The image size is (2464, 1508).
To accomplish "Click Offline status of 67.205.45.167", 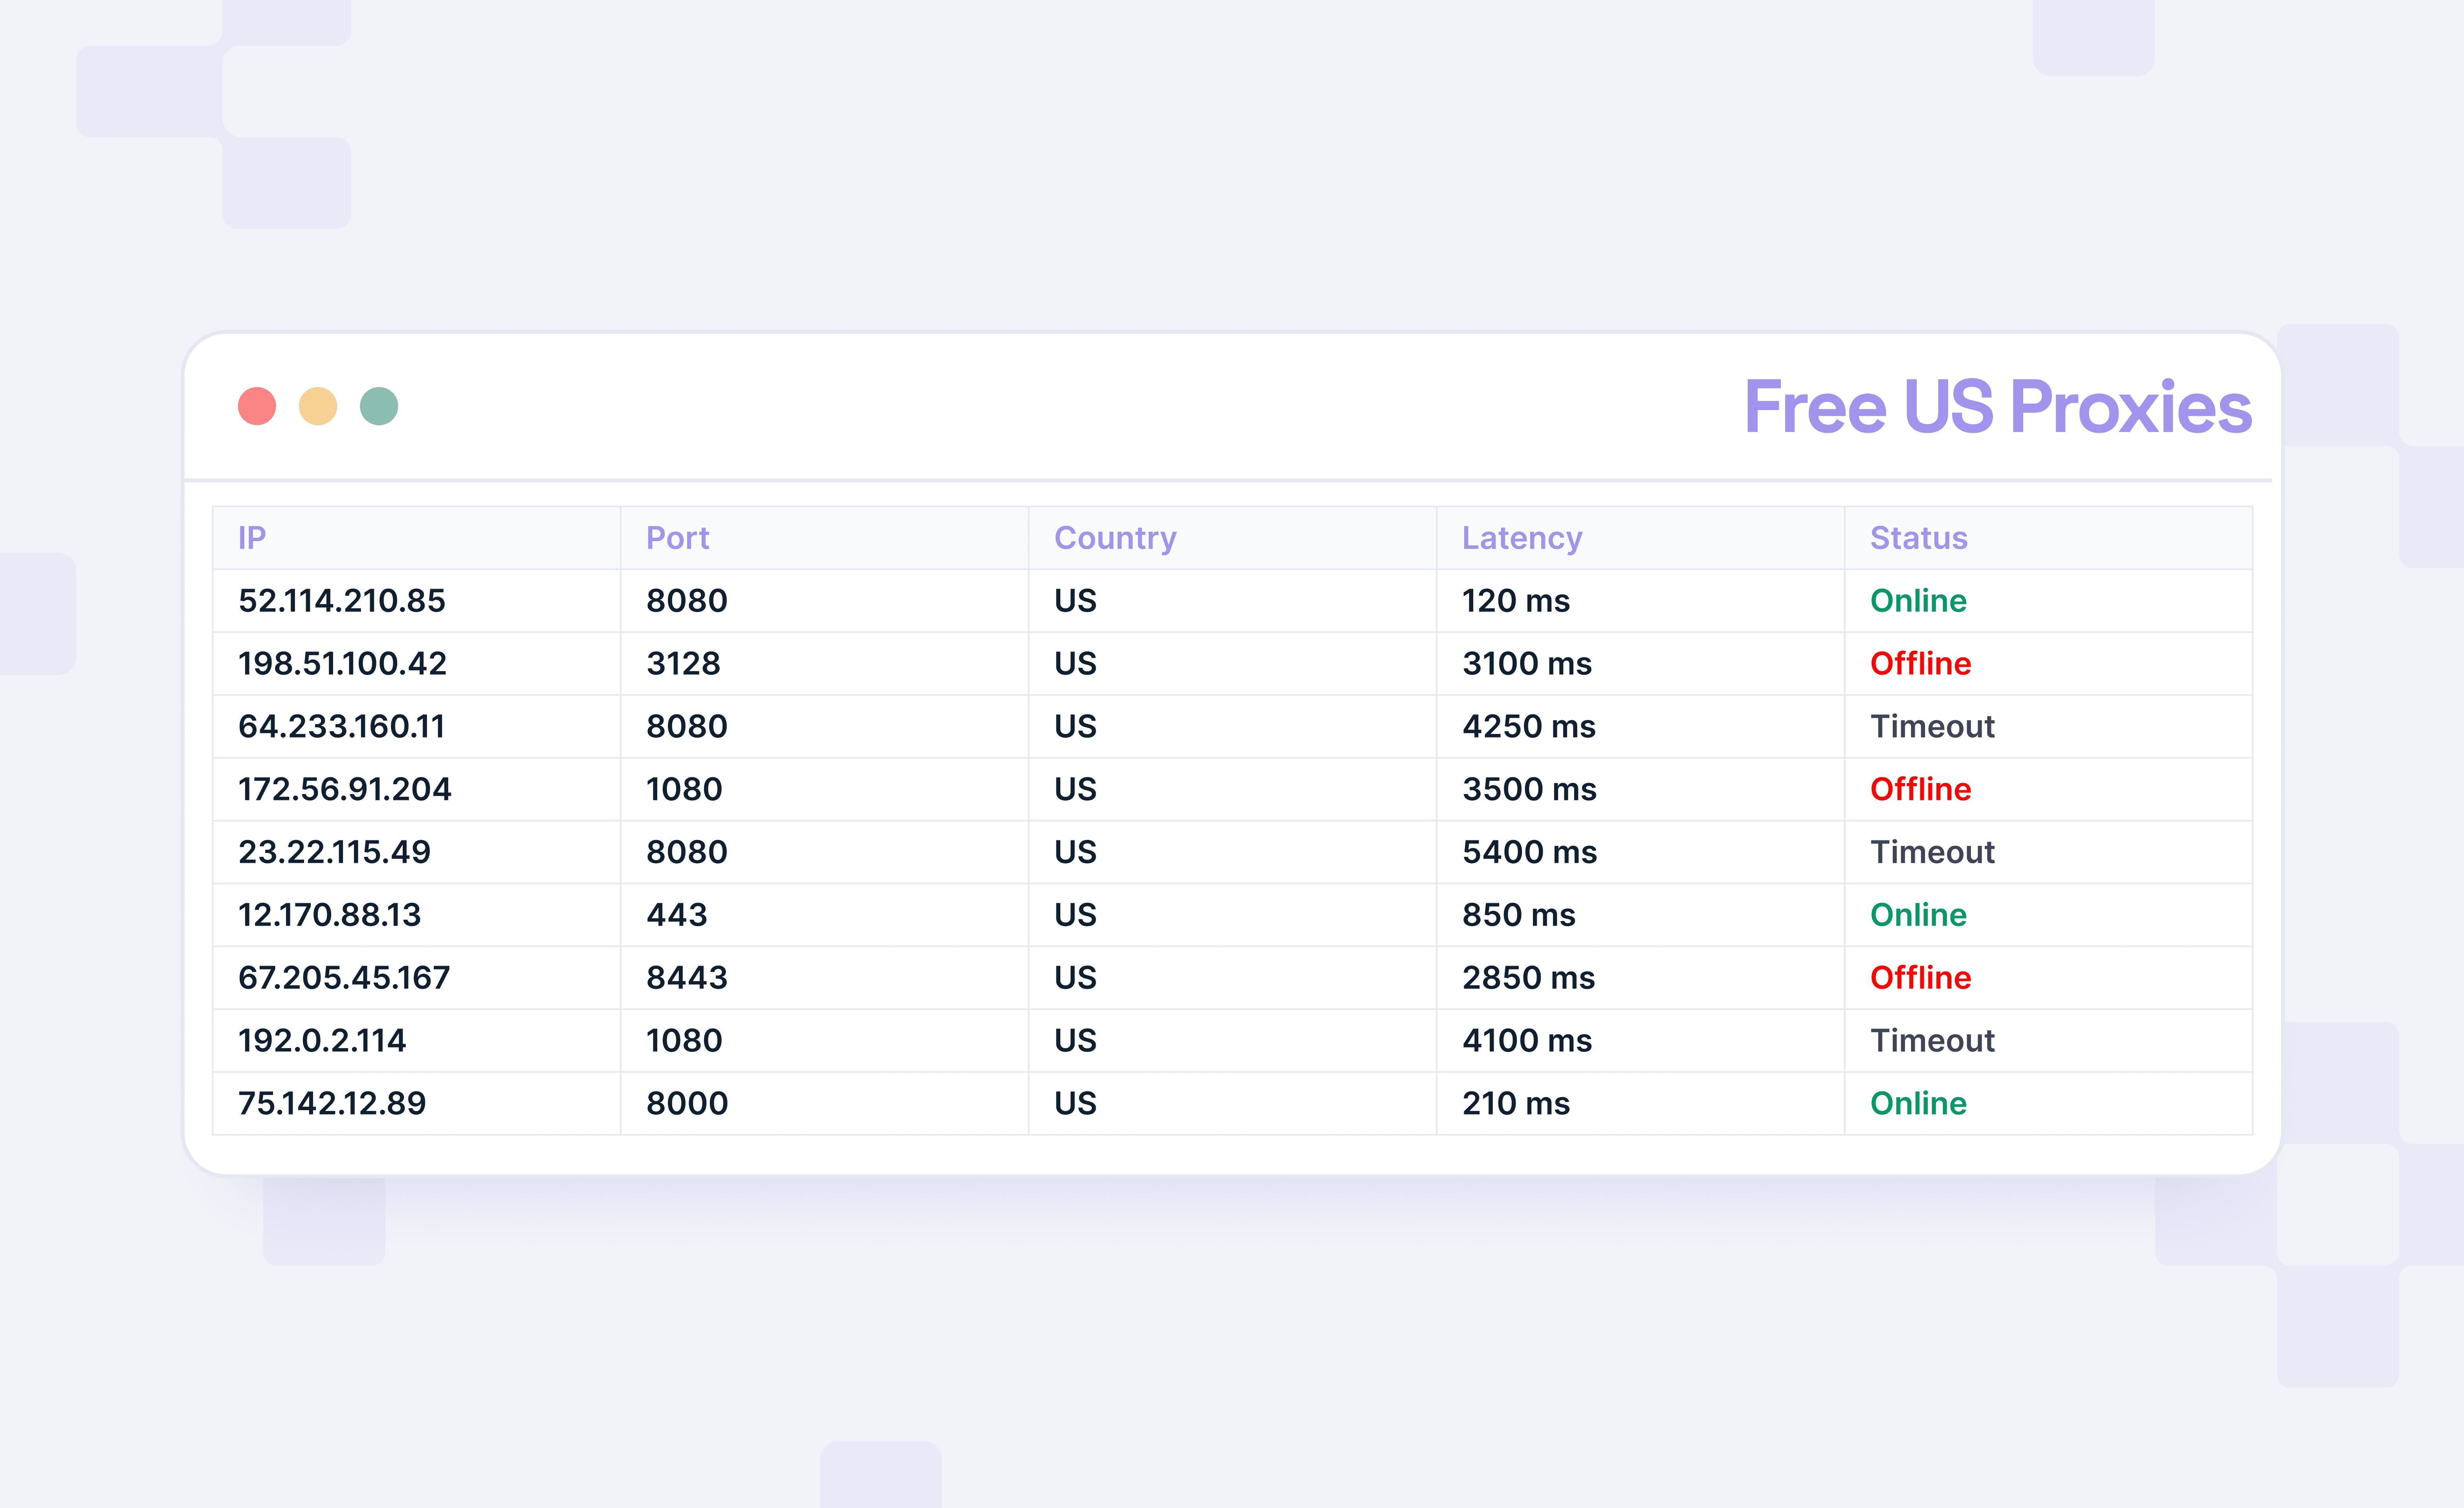I will pos(1920,977).
